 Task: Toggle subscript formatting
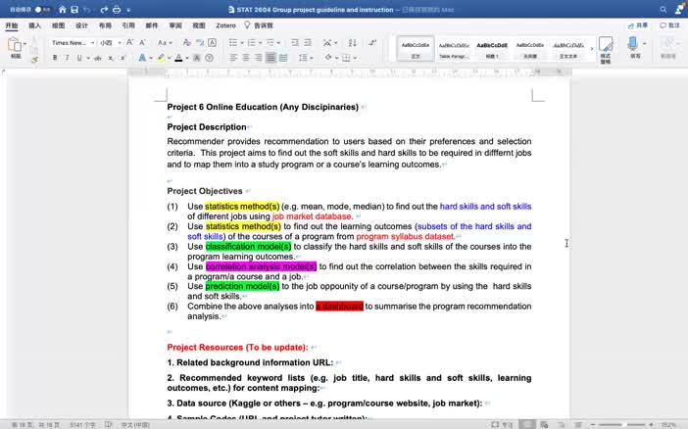pos(111,58)
